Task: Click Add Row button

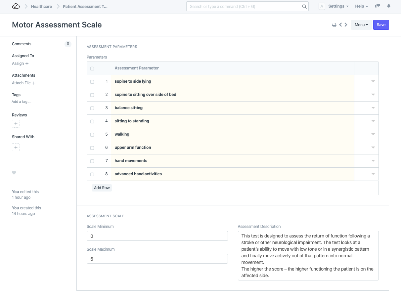Action: click(102, 188)
